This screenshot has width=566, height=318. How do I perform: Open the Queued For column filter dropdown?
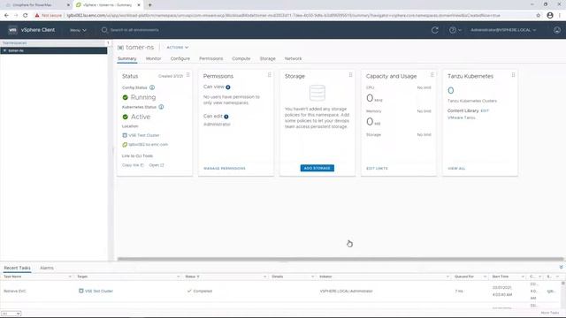coord(485,276)
